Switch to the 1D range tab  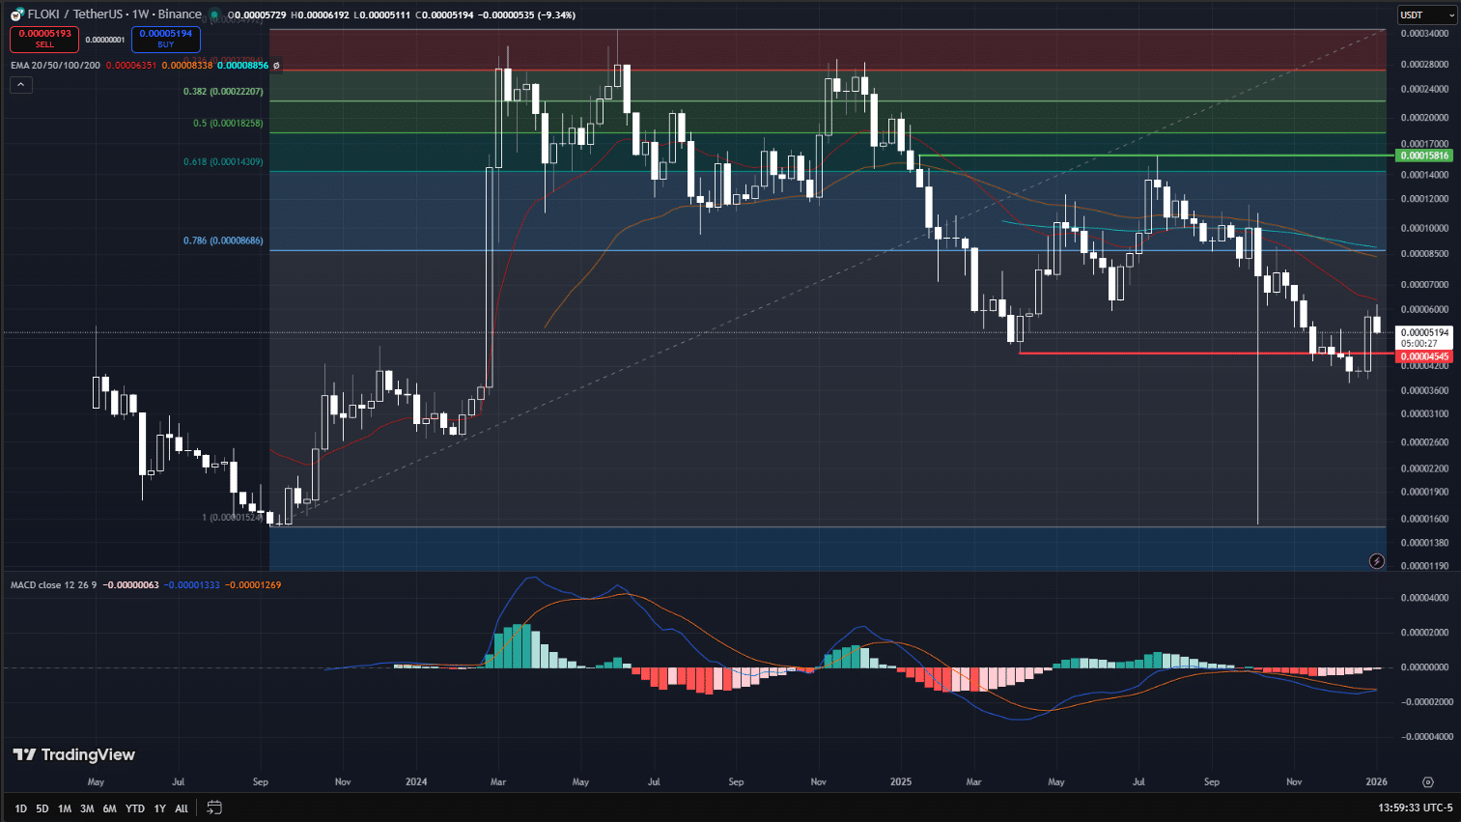[x=18, y=808]
